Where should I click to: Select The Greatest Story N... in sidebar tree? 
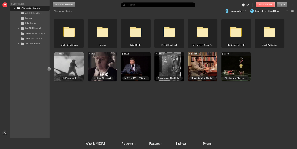36,34
